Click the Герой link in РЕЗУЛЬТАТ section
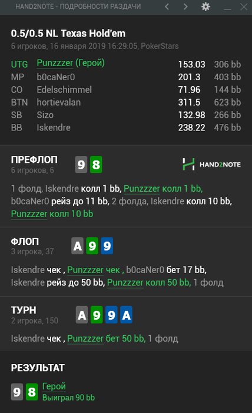 coord(54,386)
